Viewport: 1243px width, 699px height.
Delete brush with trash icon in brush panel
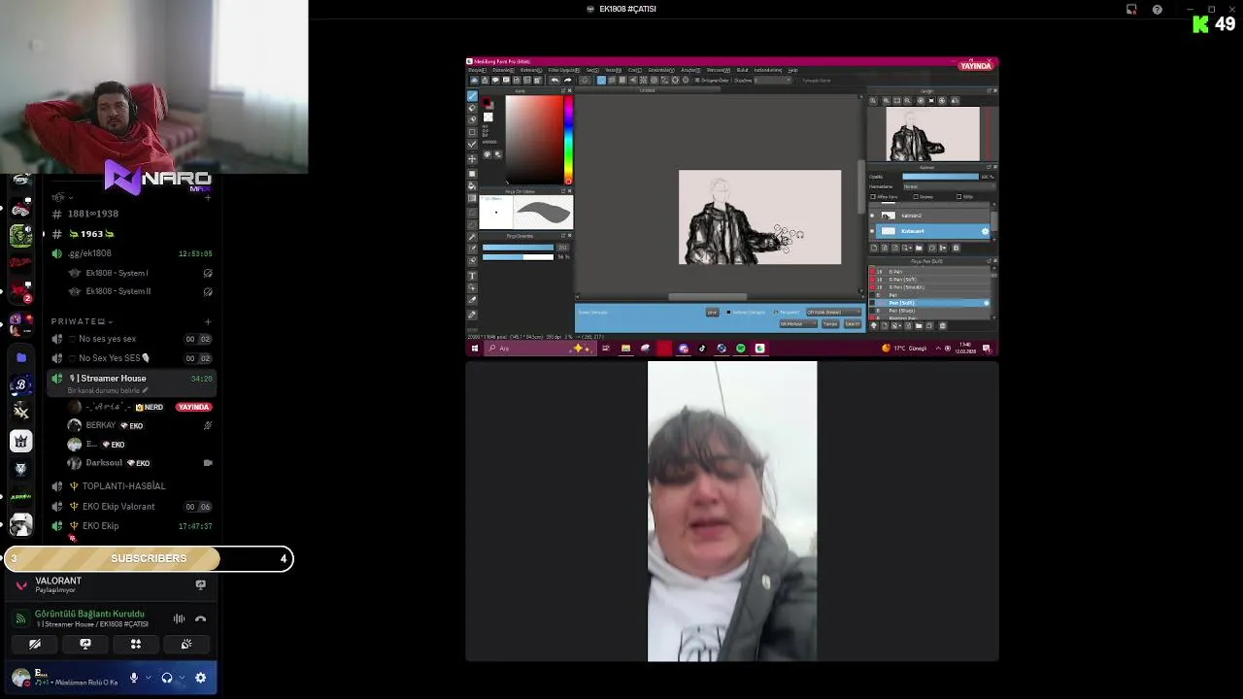942,325
